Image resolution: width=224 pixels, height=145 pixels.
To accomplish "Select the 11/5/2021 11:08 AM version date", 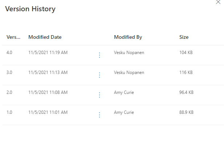I will (x=48, y=92).
